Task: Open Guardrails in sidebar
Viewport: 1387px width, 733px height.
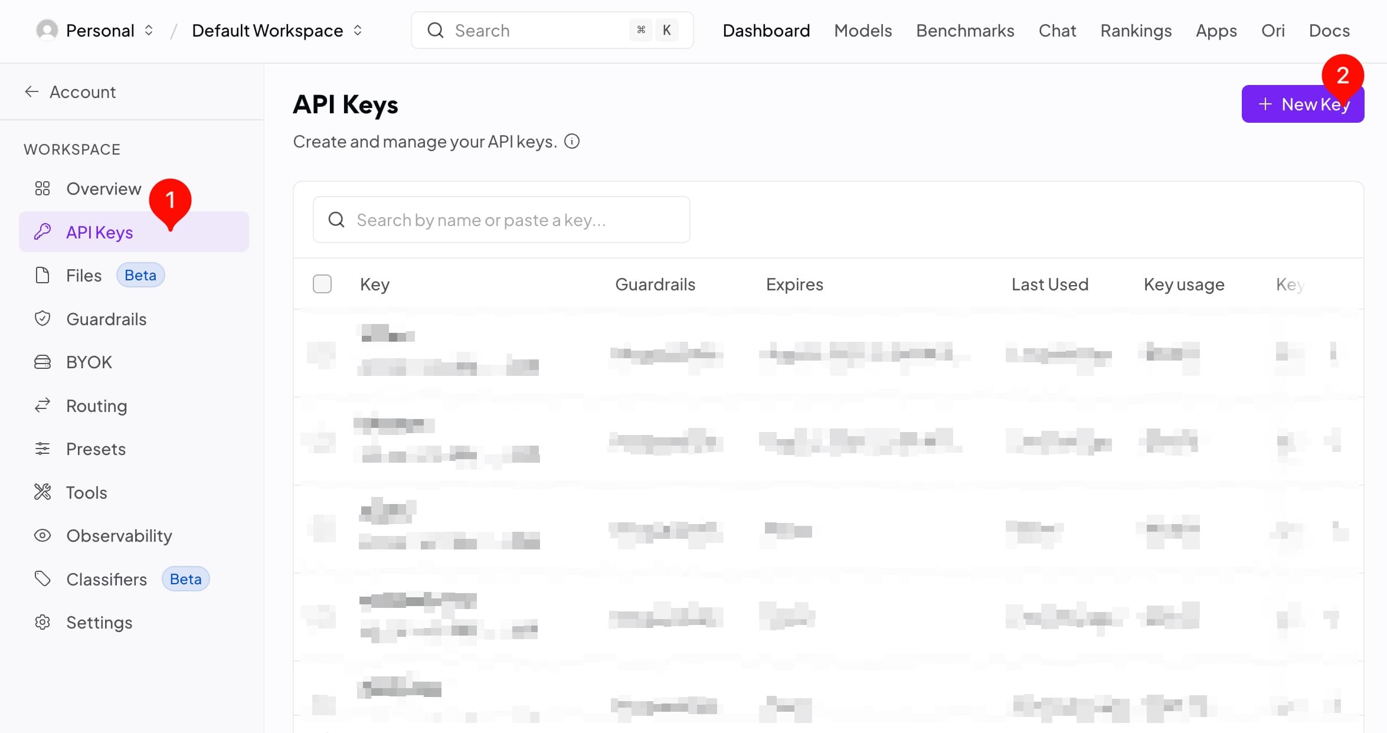Action: point(134,319)
